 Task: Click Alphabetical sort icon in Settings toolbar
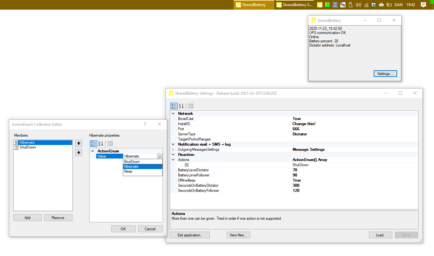click(x=181, y=106)
